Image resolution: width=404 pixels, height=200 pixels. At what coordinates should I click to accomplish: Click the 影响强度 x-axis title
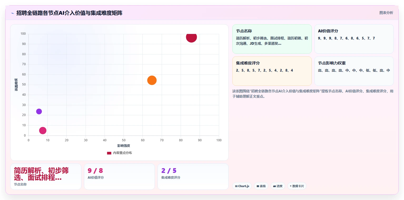pyautogui.click(x=124, y=146)
